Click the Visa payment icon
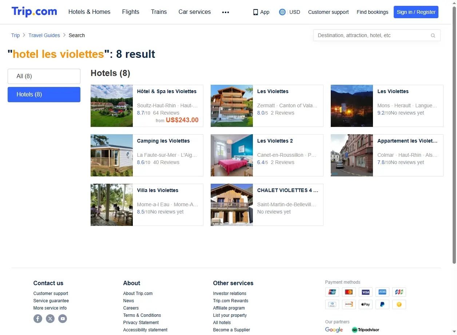The height and width of the screenshot is (335, 457). coord(366,292)
